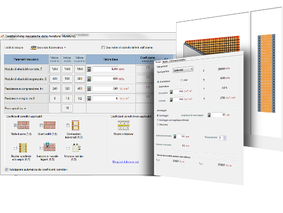The width and height of the screenshot is (283, 213).
Task: Enable Usa valori di calcolo definiti dall'utente
Action: pos(103,47)
